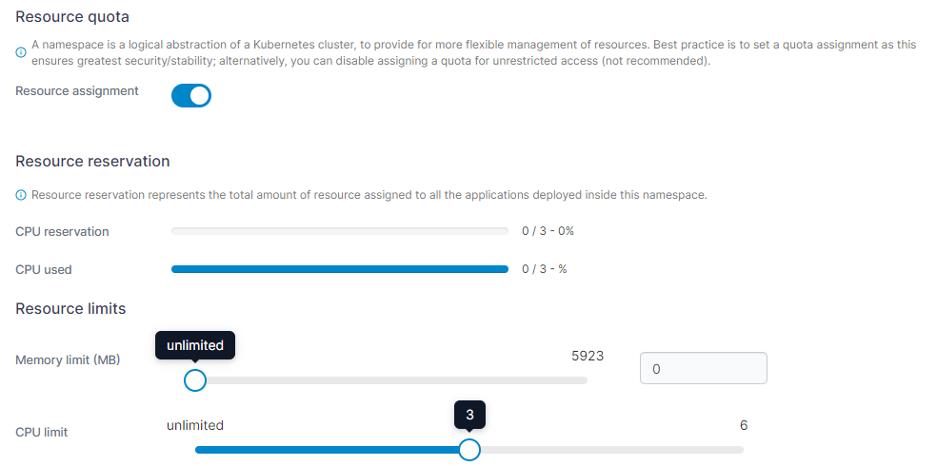Click the "Memory limit (MB)" label
Image resolution: width=937 pixels, height=466 pixels.
point(68,359)
